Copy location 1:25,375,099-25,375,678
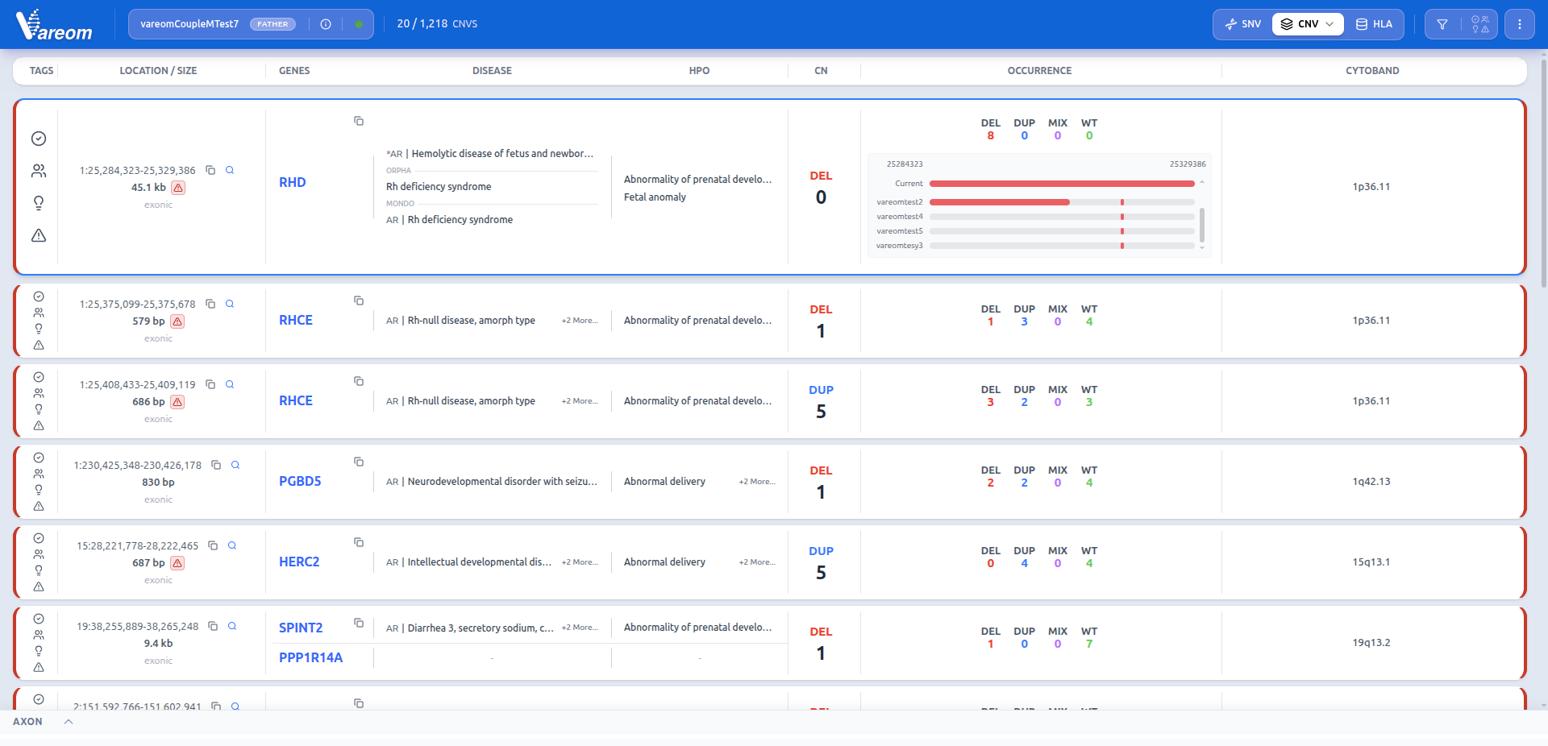The height and width of the screenshot is (746, 1548). point(210,304)
